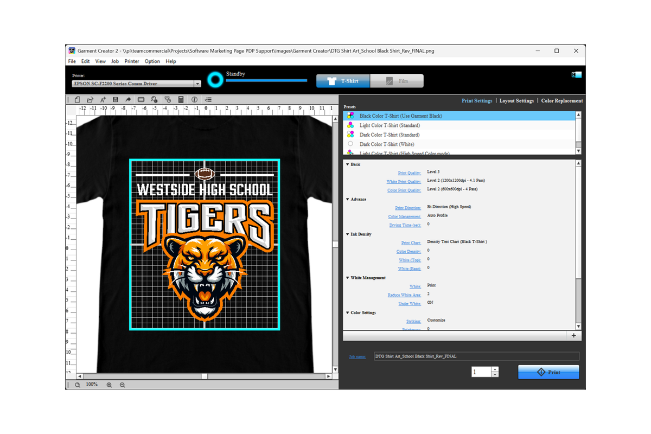Click the zoom-to-fit magnifier icon
Screen dimensions: 651x434
click(x=78, y=385)
